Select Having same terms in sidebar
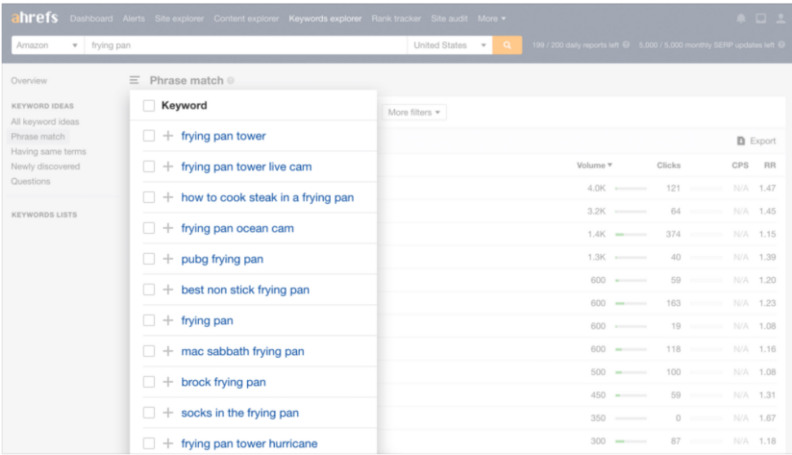Screen dimensions: 792x455 coord(48,151)
